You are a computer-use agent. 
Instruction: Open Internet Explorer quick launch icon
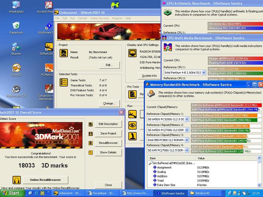(36, 193)
